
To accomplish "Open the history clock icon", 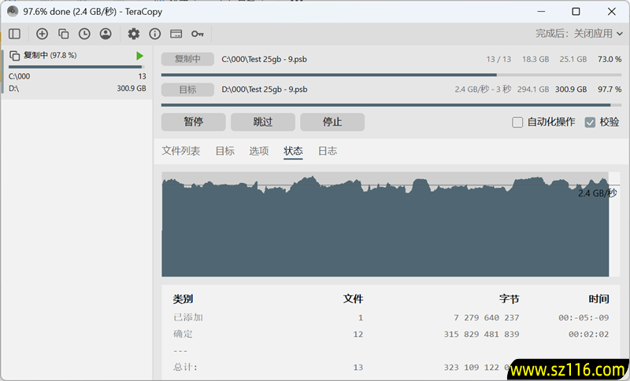I will pos(84,34).
